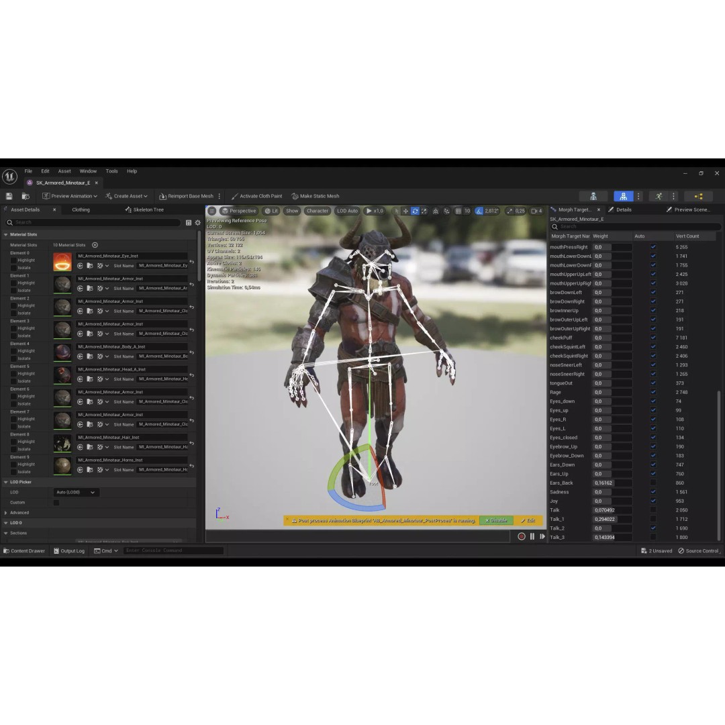The width and height of the screenshot is (725, 725).
Task: Add a material slot with plus icon
Action: click(95, 245)
